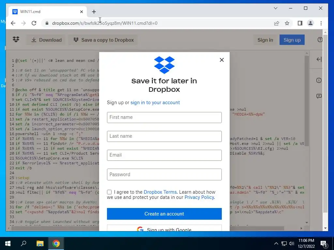The width and height of the screenshot is (334, 250).
Task: Click the blue Sign up button
Action: click(x=292, y=40)
